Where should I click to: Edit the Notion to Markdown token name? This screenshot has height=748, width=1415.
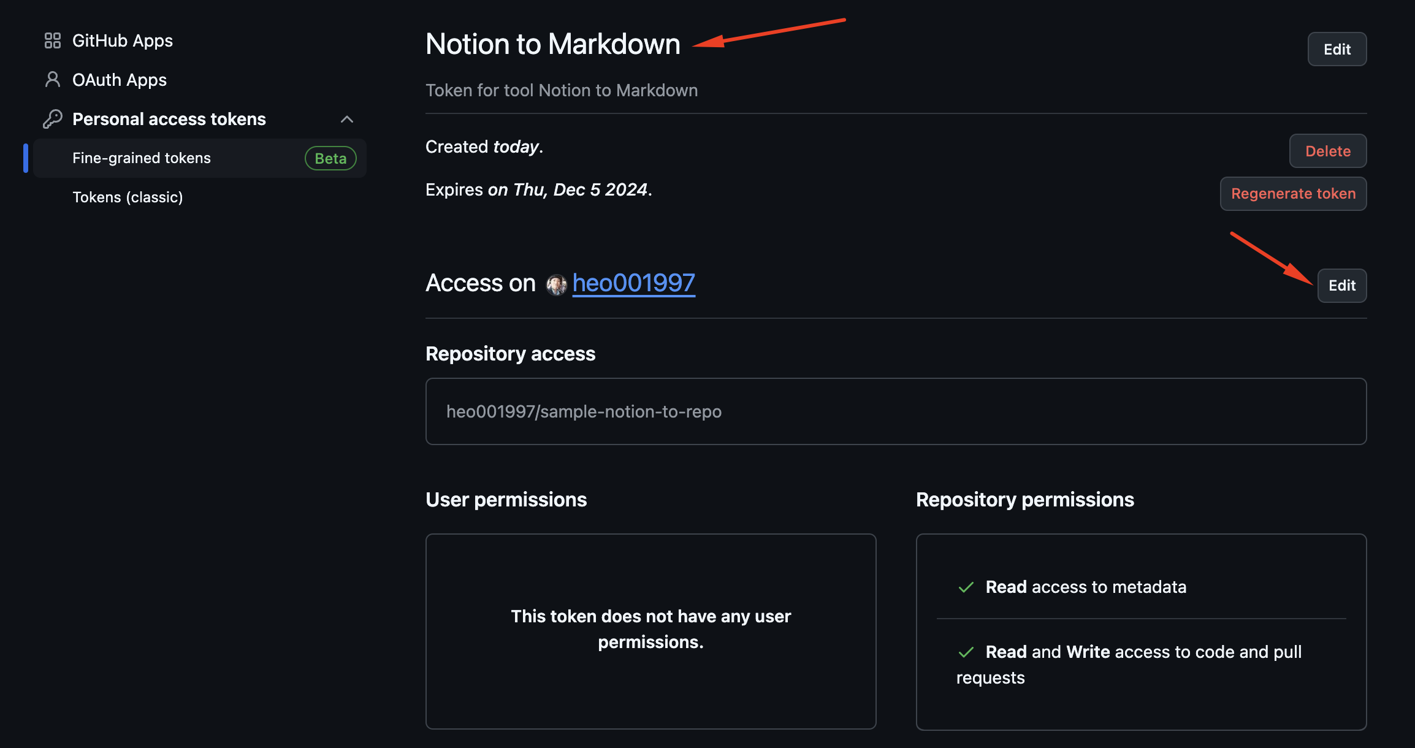[1337, 49]
